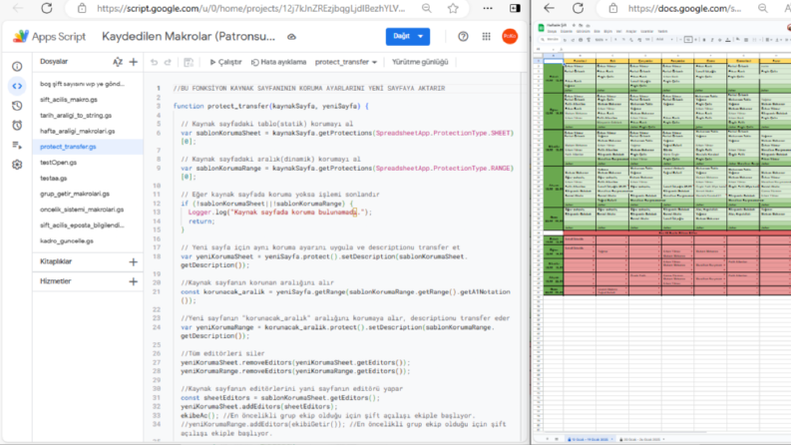The height and width of the screenshot is (445, 791).
Task: Click code line 13 Logger.log text
Action: 280,213
